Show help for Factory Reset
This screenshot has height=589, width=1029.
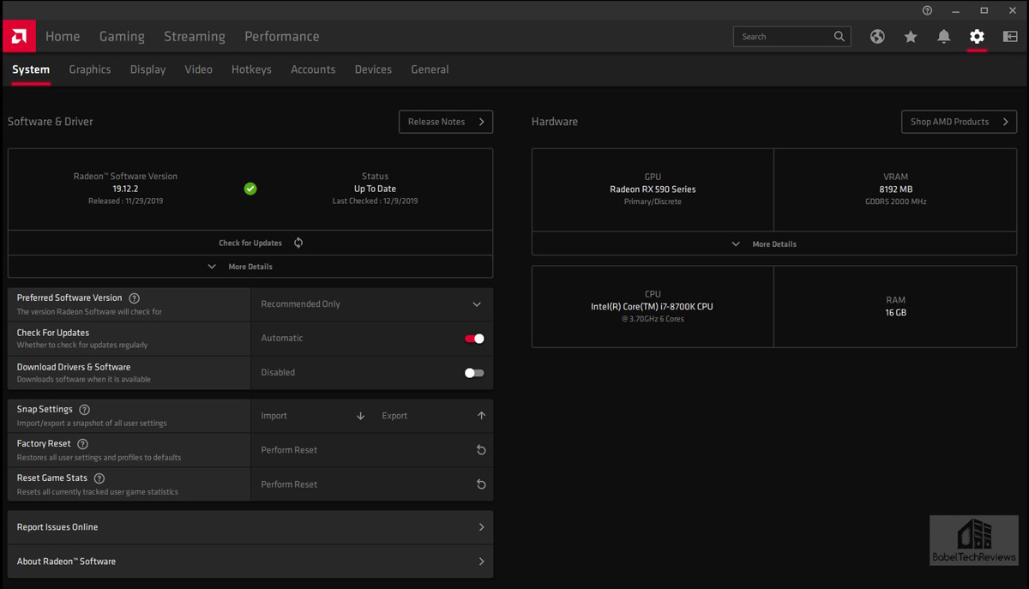(82, 444)
